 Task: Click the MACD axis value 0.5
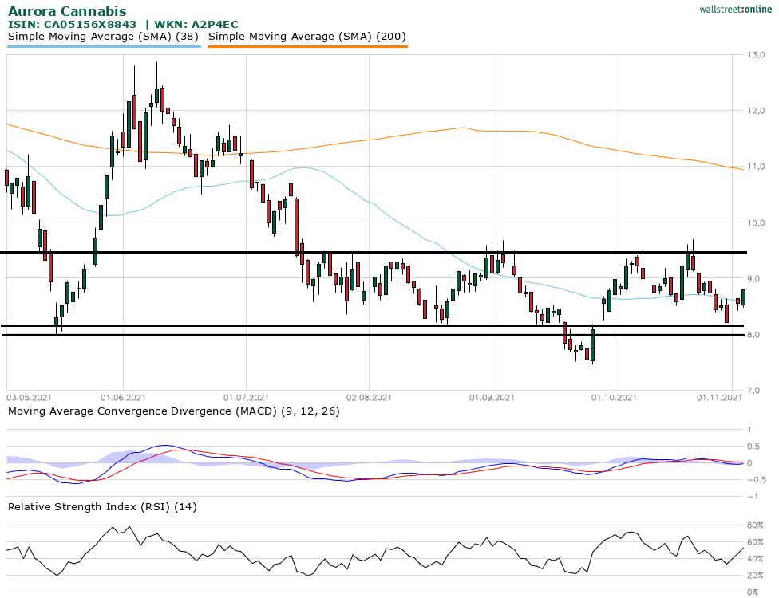tap(753, 447)
